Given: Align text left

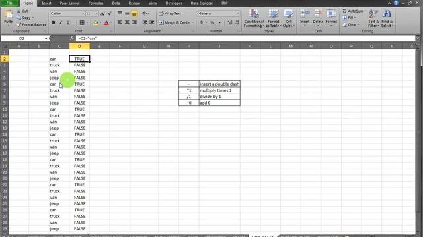Looking at the screenshot, I should click(120, 22).
